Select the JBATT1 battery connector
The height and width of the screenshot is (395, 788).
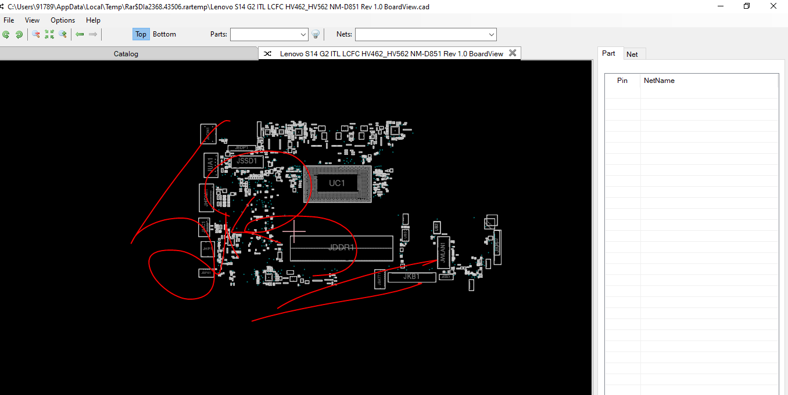point(379,279)
